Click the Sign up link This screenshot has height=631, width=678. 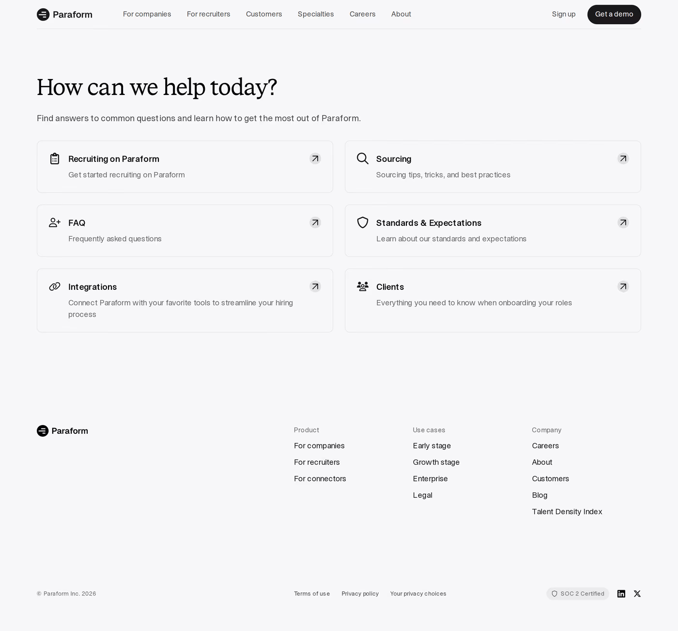point(564,14)
